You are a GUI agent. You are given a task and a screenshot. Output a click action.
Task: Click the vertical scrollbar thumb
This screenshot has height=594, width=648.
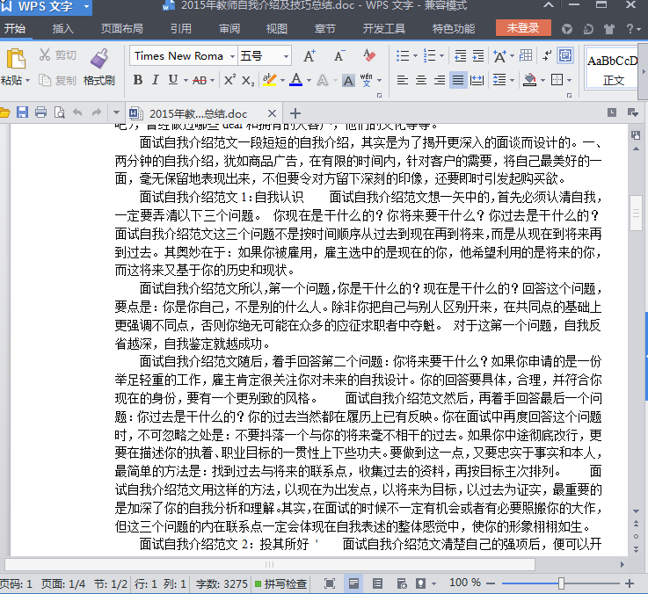pyautogui.click(x=636, y=214)
